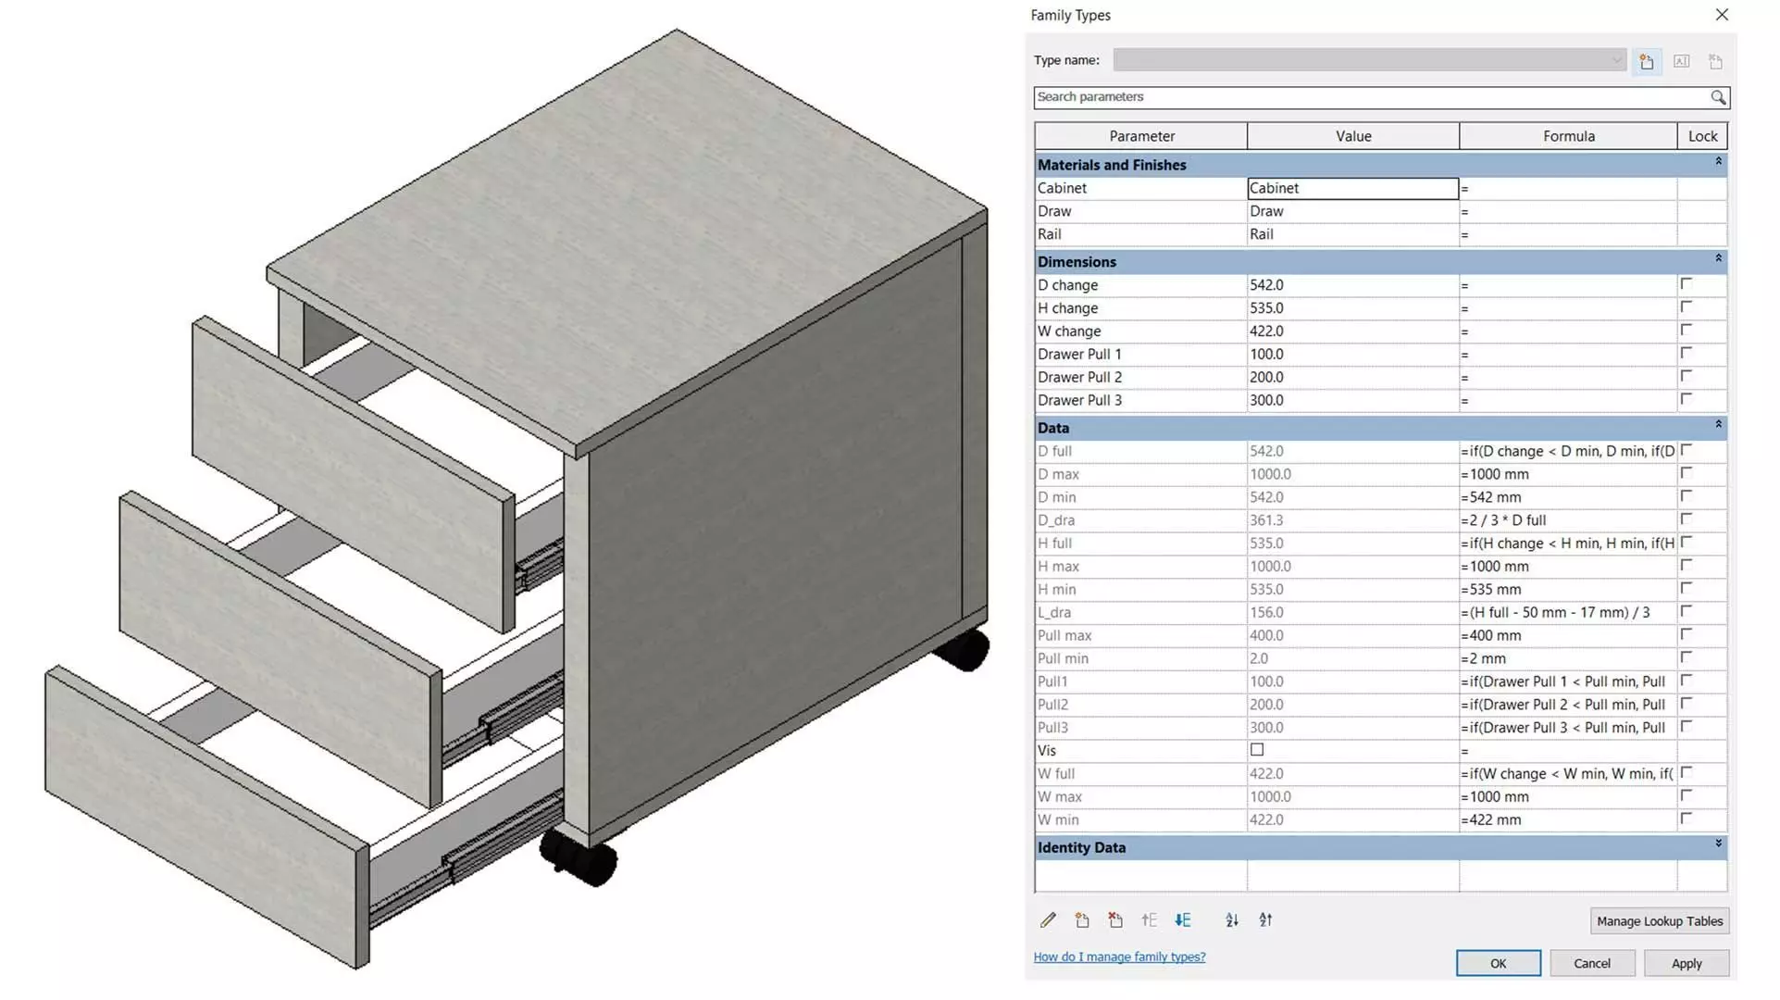Expand the Identity Data group
1780x1000 pixels.
coord(1719,844)
